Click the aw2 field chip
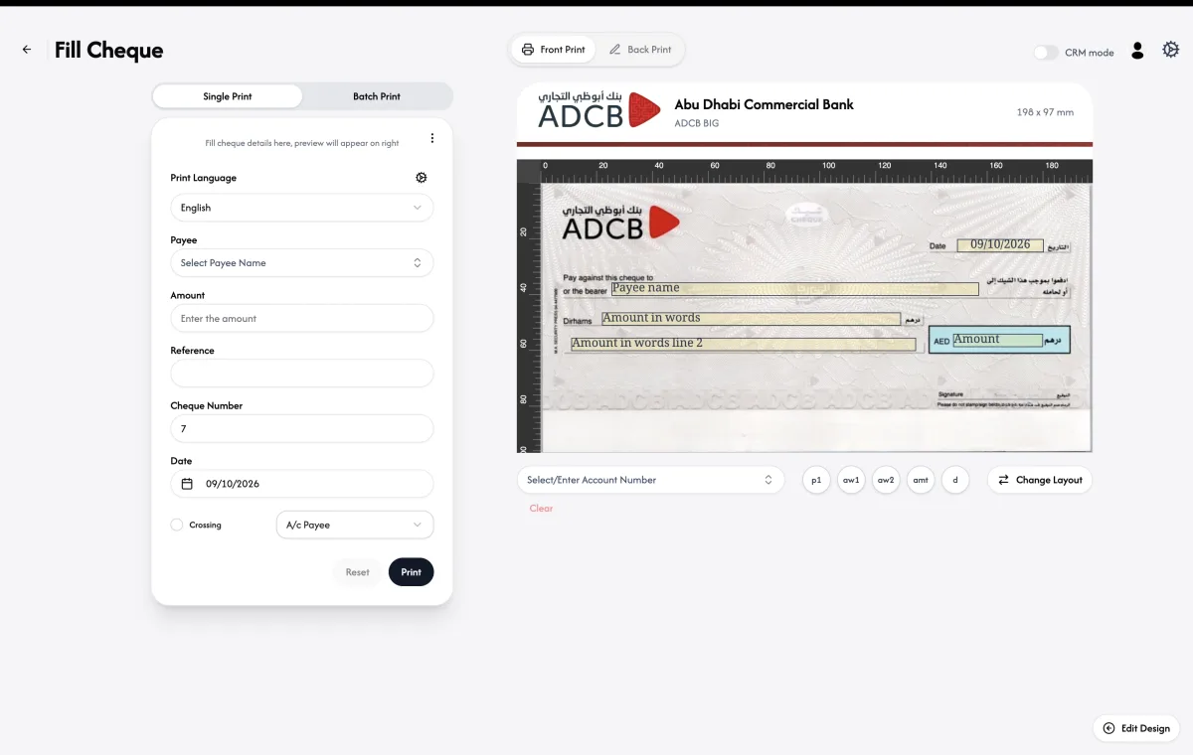 pyautogui.click(x=886, y=480)
